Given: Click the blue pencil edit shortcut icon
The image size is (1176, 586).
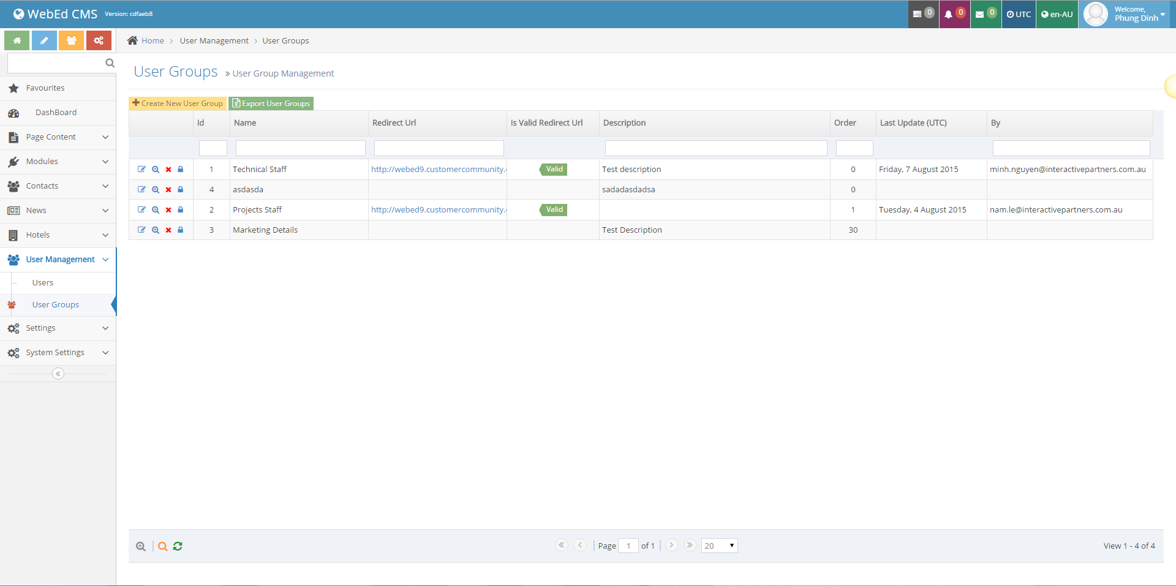Looking at the screenshot, I should coord(44,40).
